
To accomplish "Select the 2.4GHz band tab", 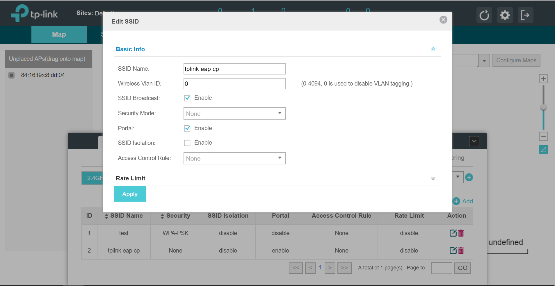I will coord(92,178).
